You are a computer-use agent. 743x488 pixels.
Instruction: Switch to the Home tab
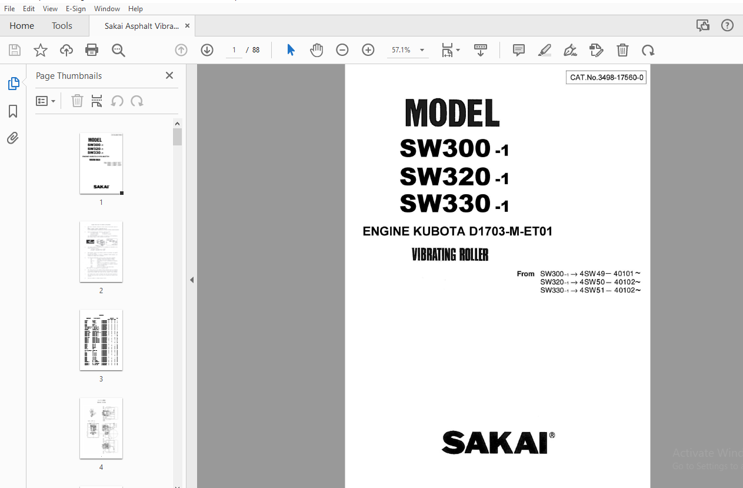point(22,26)
